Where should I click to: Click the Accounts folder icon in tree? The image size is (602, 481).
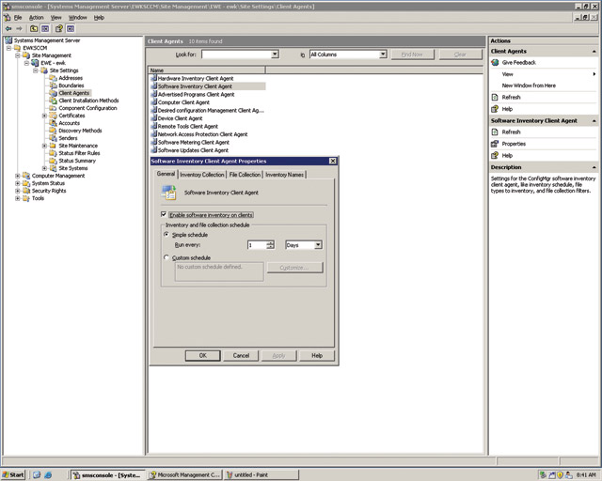[x=53, y=123]
